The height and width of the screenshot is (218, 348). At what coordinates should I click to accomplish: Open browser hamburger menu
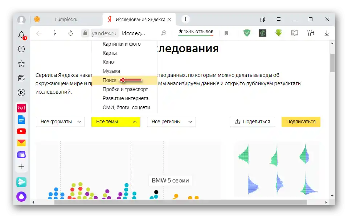pos(279,19)
